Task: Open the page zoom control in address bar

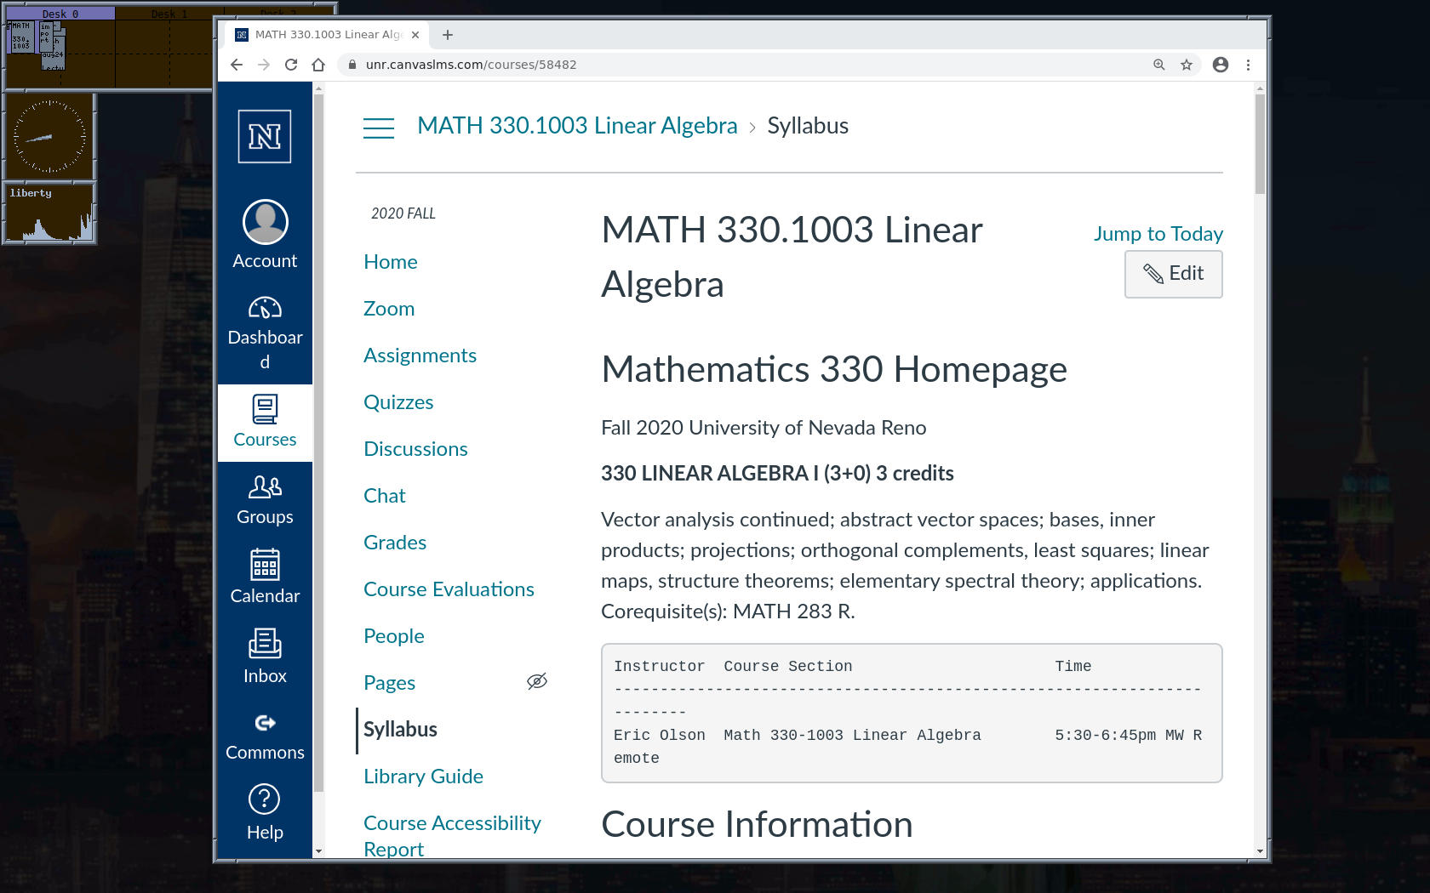Action: pos(1158,64)
